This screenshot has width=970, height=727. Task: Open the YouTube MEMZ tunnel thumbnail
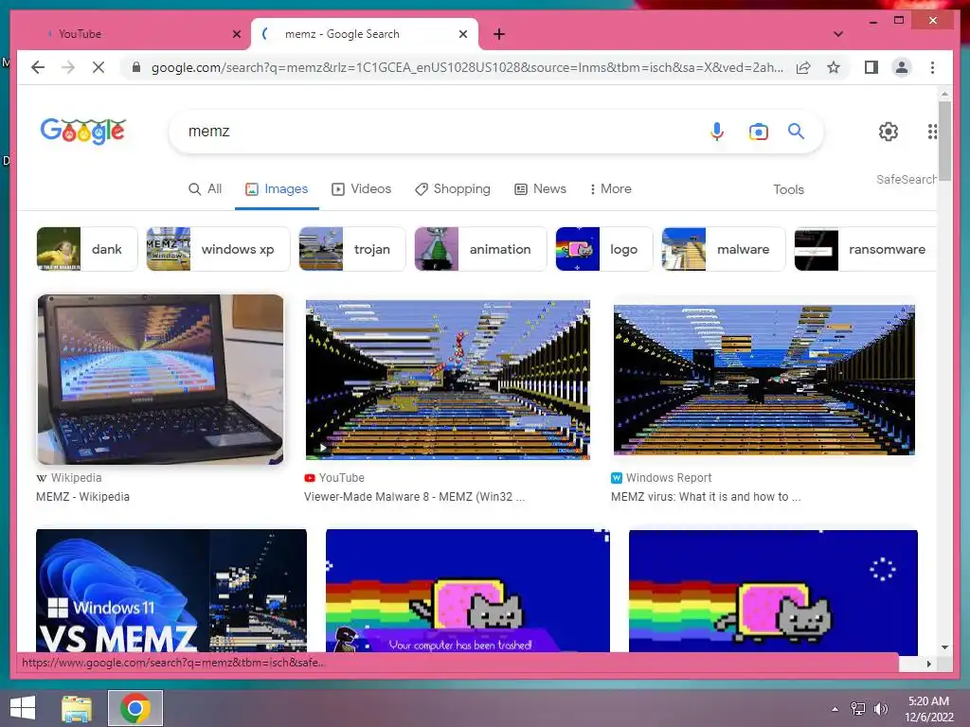pos(448,381)
